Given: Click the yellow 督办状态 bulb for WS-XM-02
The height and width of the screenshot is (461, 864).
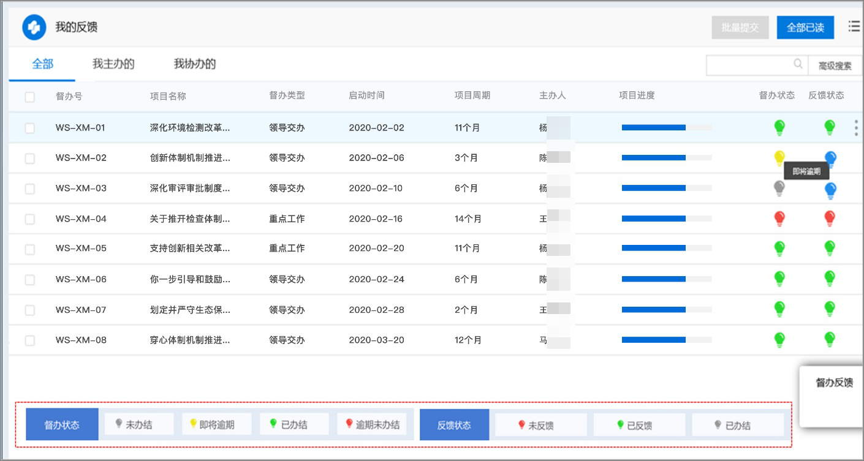Looking at the screenshot, I should click(x=779, y=158).
